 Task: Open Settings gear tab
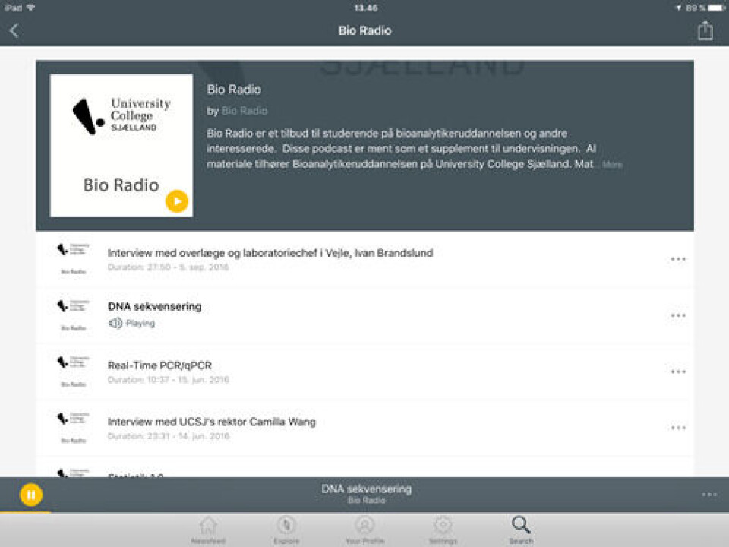(443, 530)
